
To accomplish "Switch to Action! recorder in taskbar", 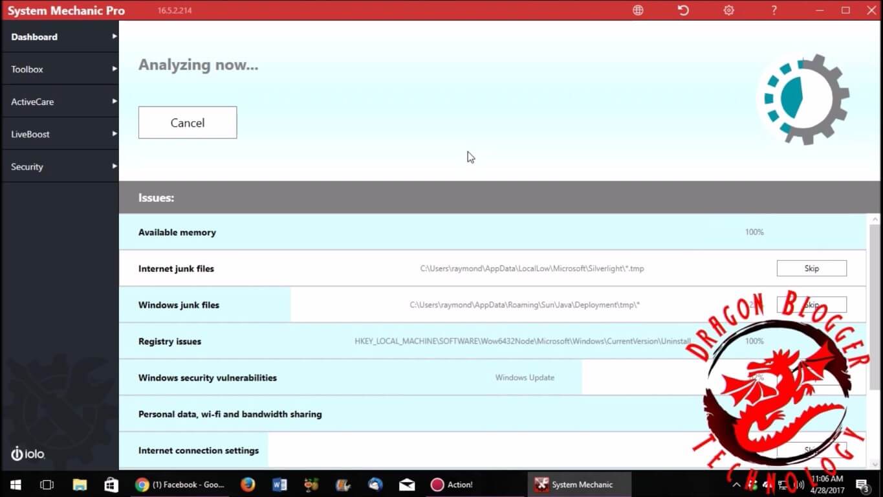I will click(452, 484).
